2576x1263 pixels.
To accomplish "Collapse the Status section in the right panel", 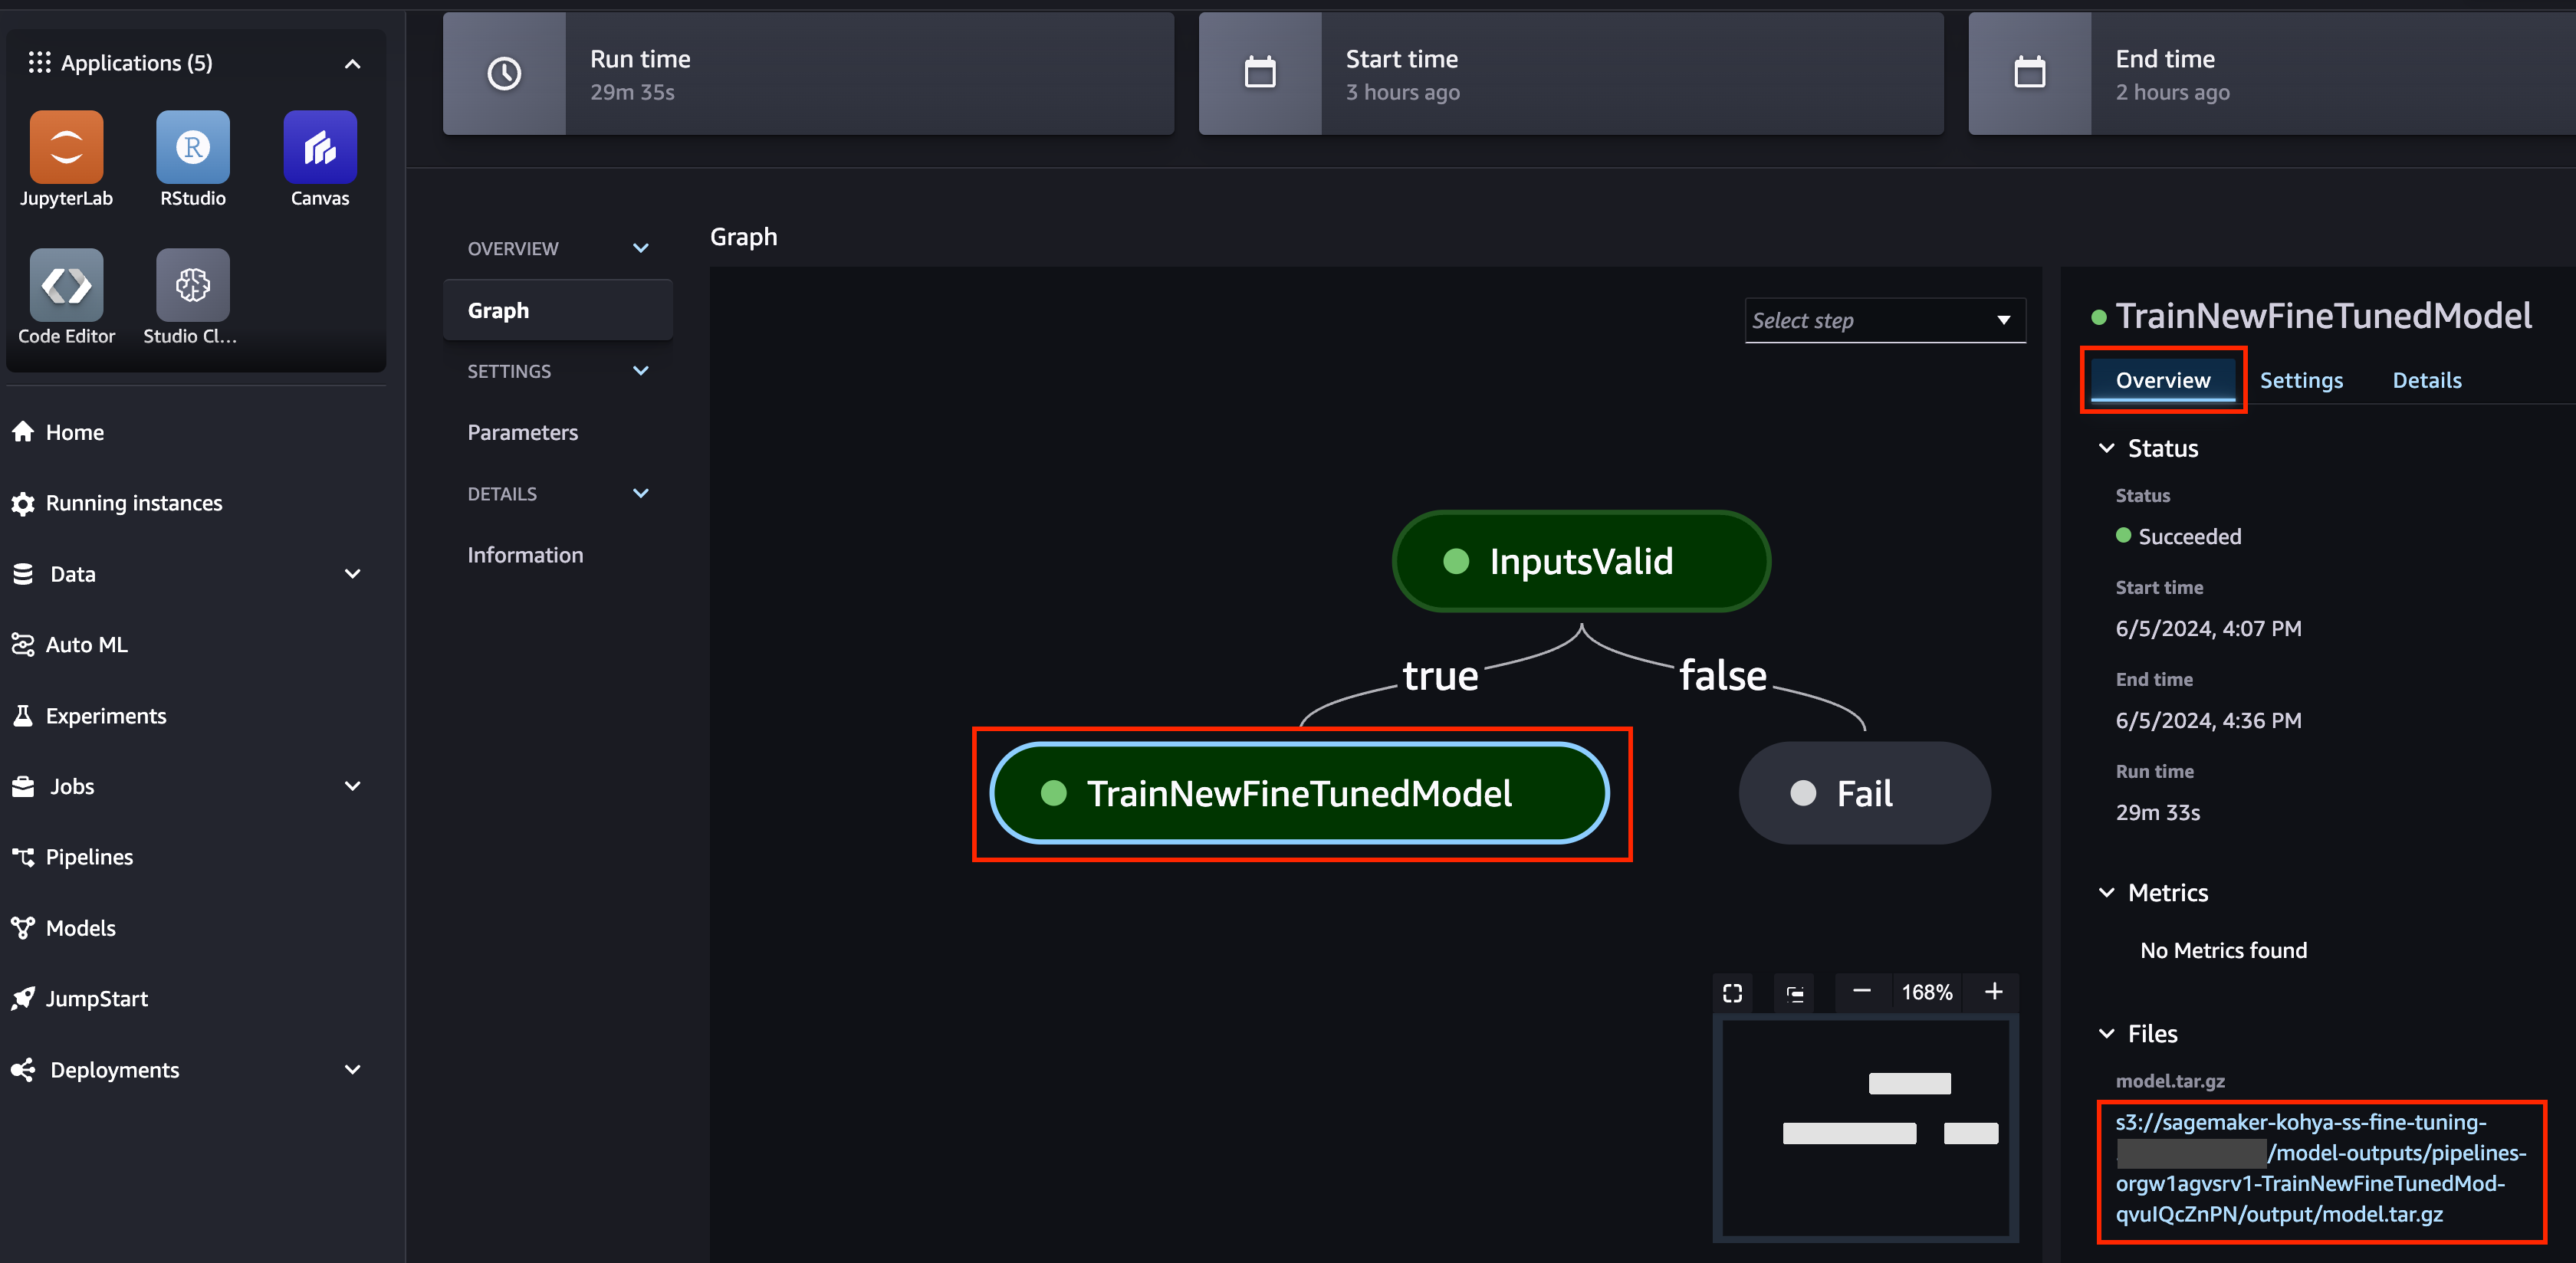I will coord(2107,448).
